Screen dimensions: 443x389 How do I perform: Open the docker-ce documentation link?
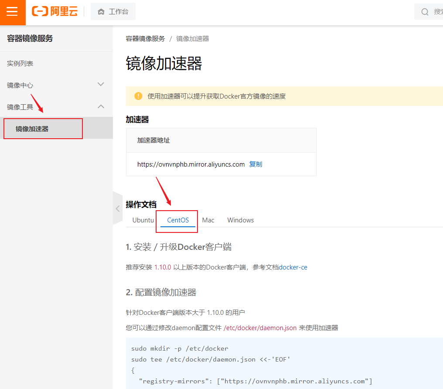pyautogui.click(x=293, y=267)
